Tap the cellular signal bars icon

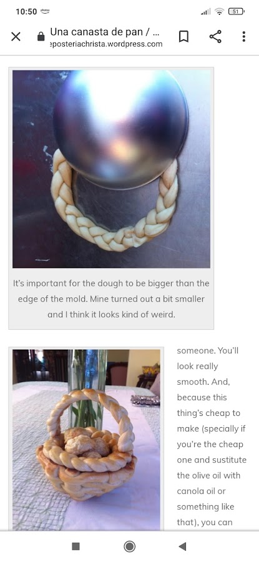(x=205, y=11)
